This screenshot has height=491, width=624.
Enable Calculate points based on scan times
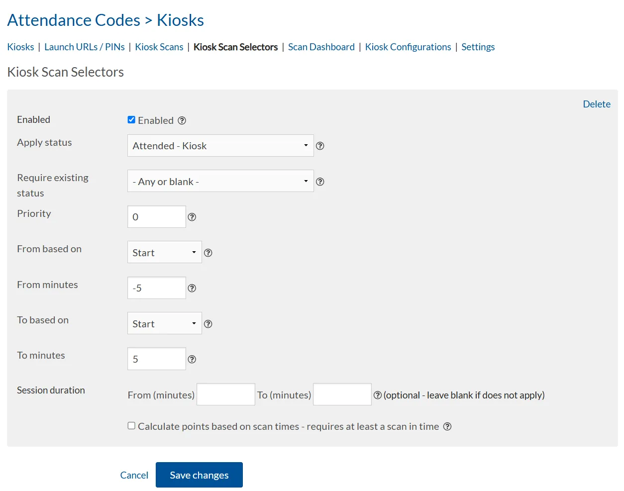(131, 425)
